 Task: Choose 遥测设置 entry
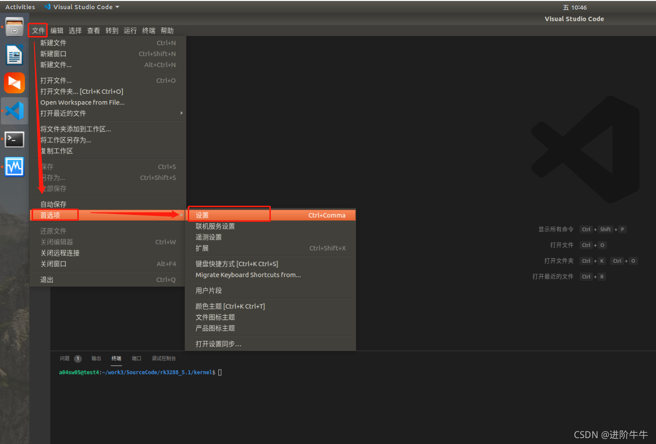pyautogui.click(x=271, y=237)
